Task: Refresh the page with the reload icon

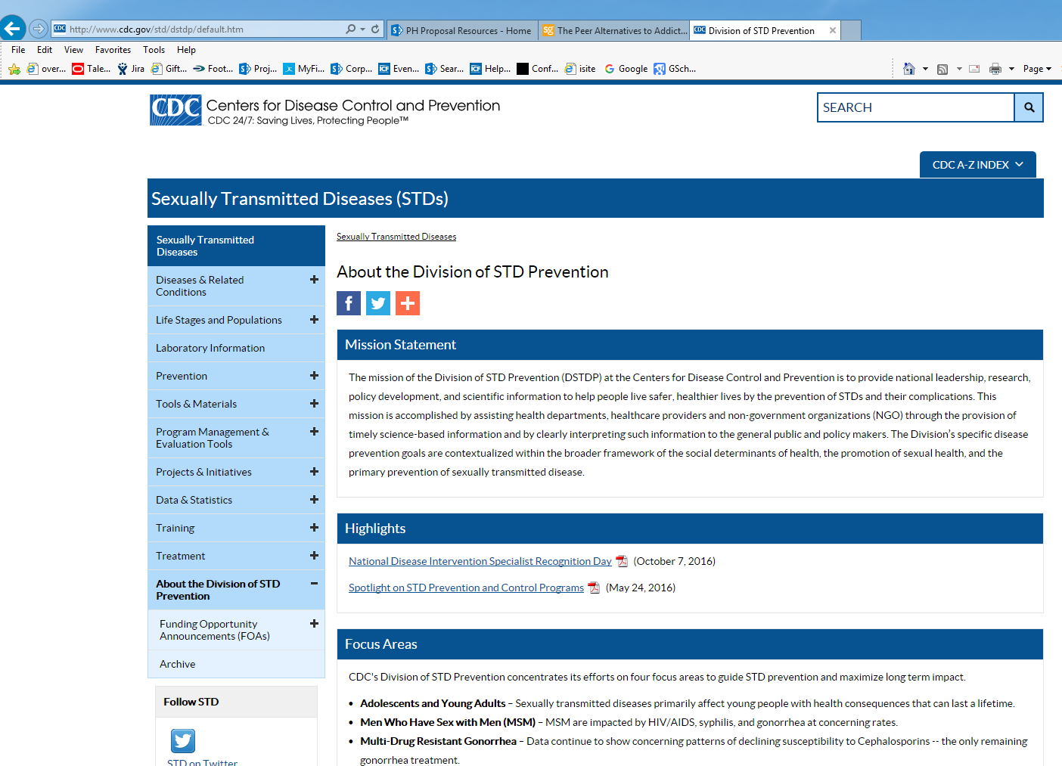Action: (375, 29)
